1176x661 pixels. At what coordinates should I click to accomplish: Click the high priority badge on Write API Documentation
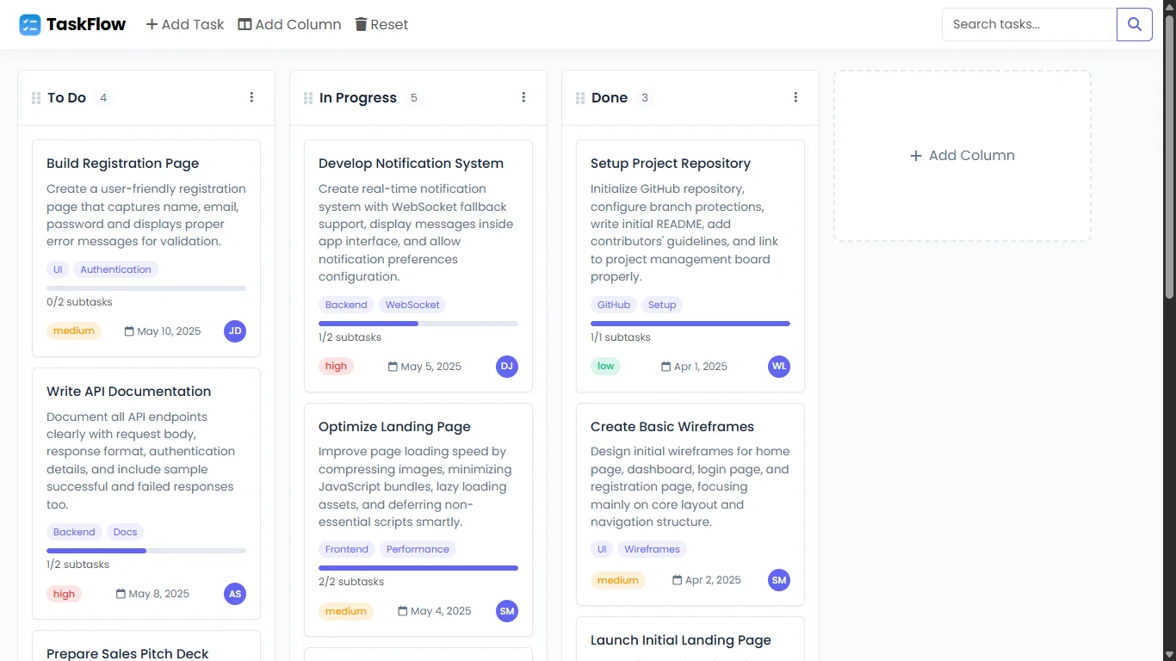pyautogui.click(x=64, y=594)
